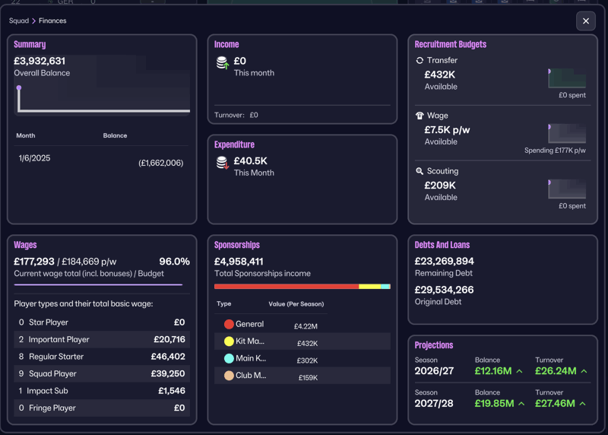Open the Recruitment Budgets heading

(451, 44)
